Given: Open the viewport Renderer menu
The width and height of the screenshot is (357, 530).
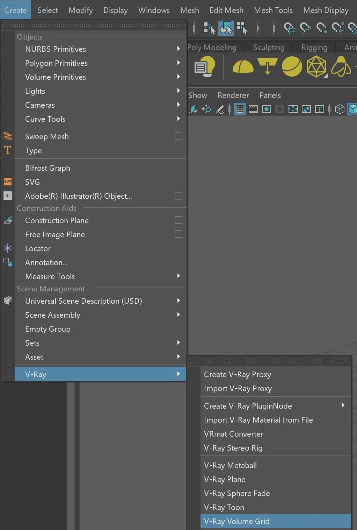Looking at the screenshot, I should (x=233, y=95).
